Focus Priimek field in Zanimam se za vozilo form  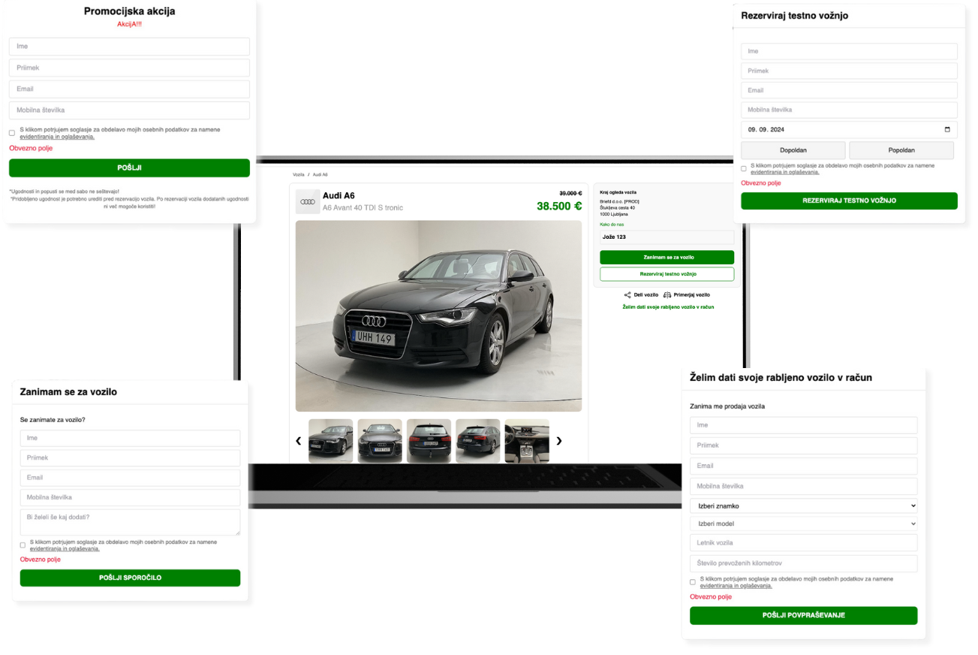[130, 457]
